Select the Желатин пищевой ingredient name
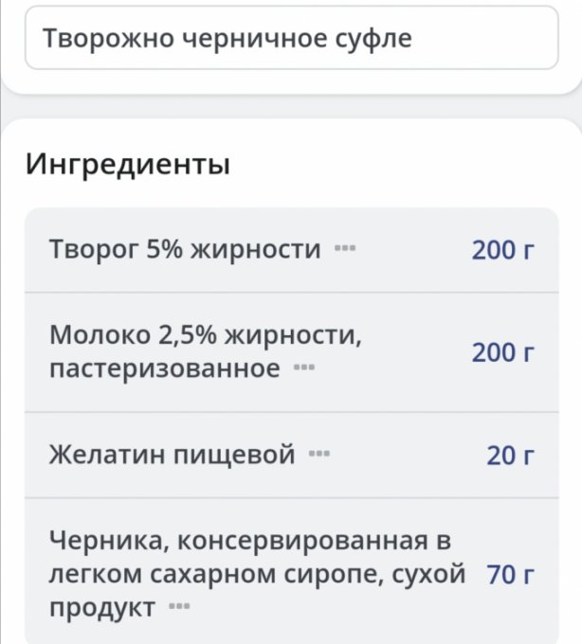This screenshot has height=644, width=582. 173,456
